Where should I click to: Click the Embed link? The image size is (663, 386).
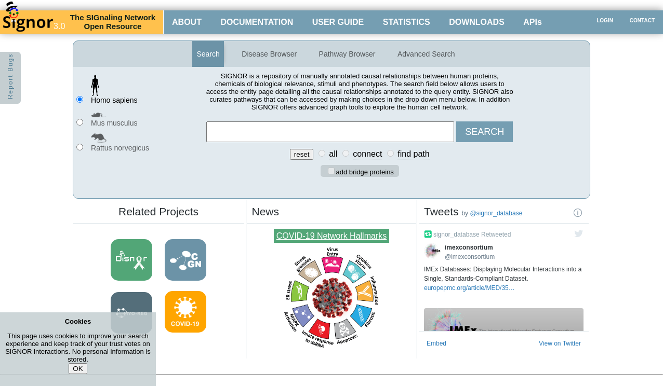click(436, 343)
